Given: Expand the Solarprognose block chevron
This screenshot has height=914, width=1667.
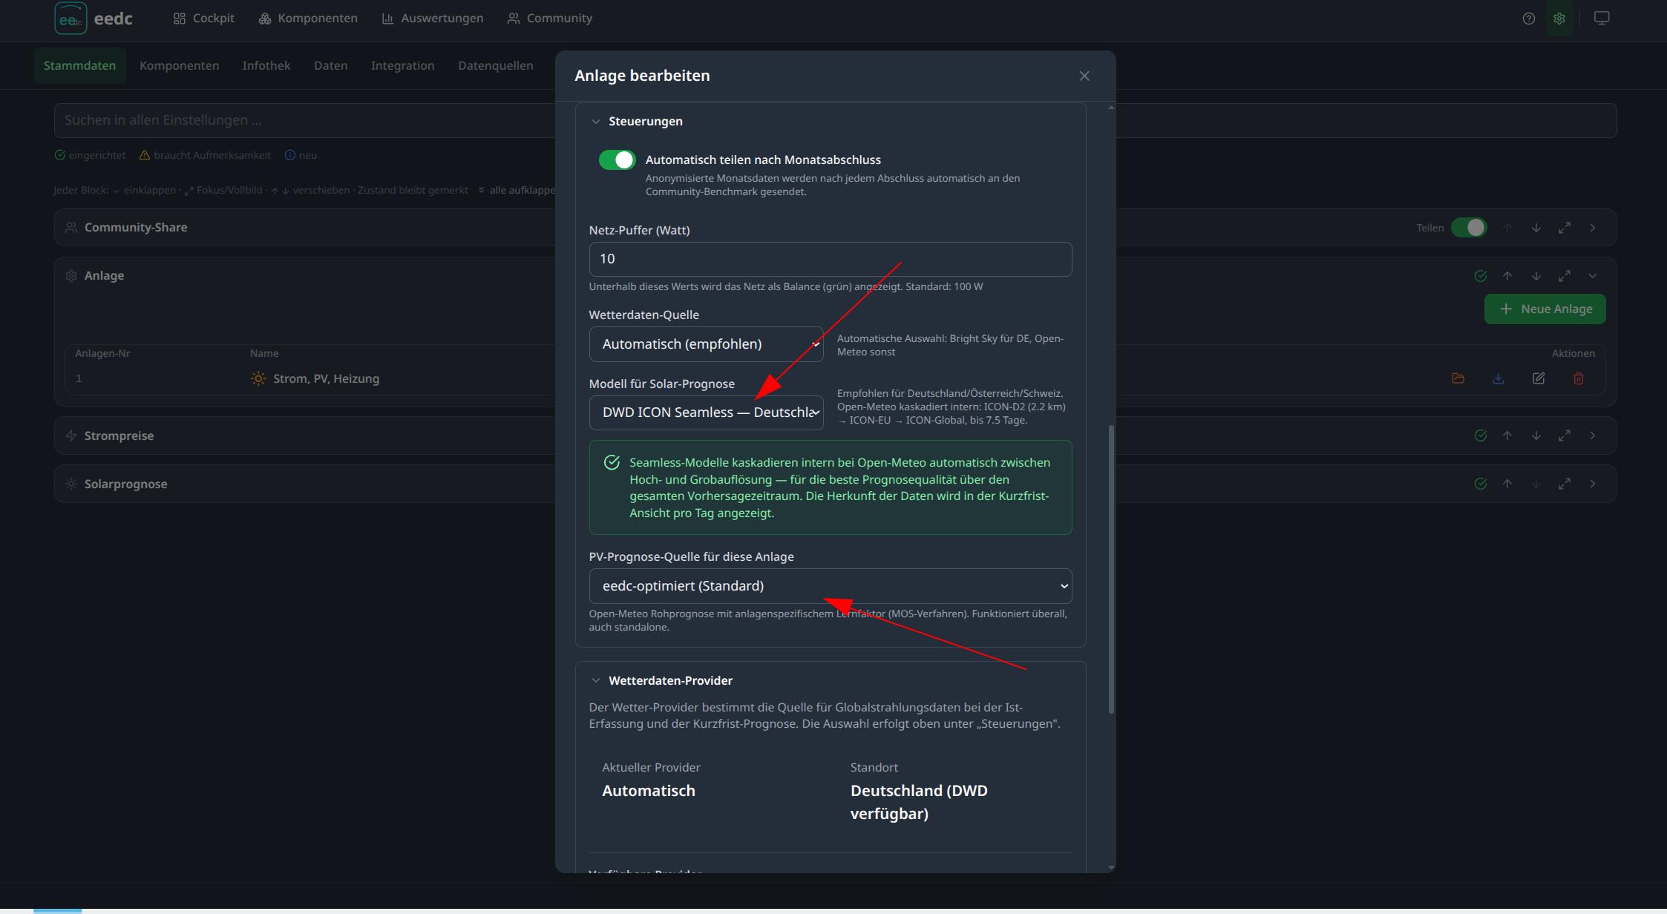Looking at the screenshot, I should tap(1593, 484).
